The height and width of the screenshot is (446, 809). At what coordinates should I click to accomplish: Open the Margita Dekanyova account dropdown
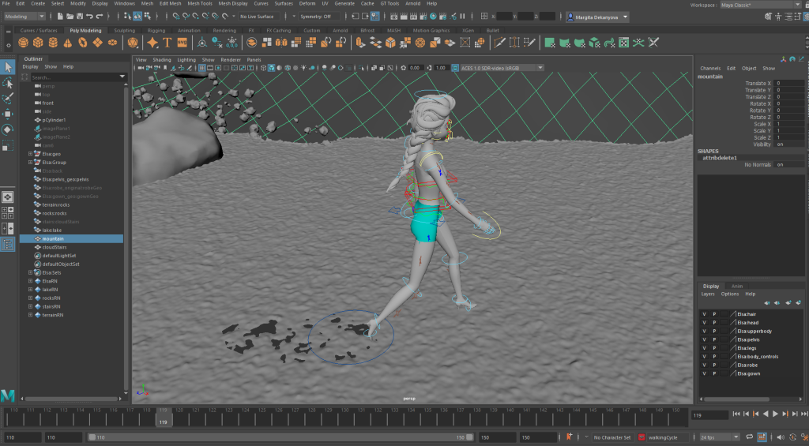[597, 17]
